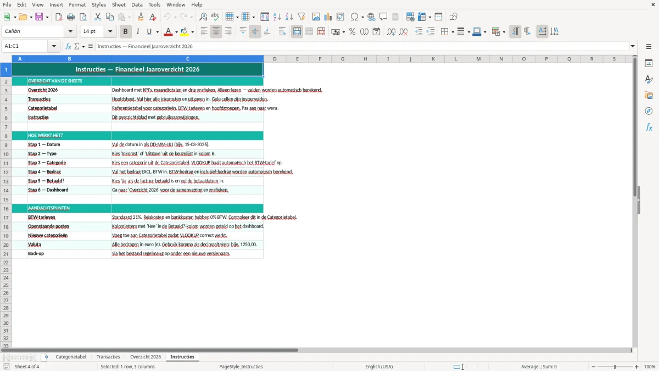Cut the selection with scissors icon
The width and height of the screenshot is (659, 371).
(x=98, y=17)
